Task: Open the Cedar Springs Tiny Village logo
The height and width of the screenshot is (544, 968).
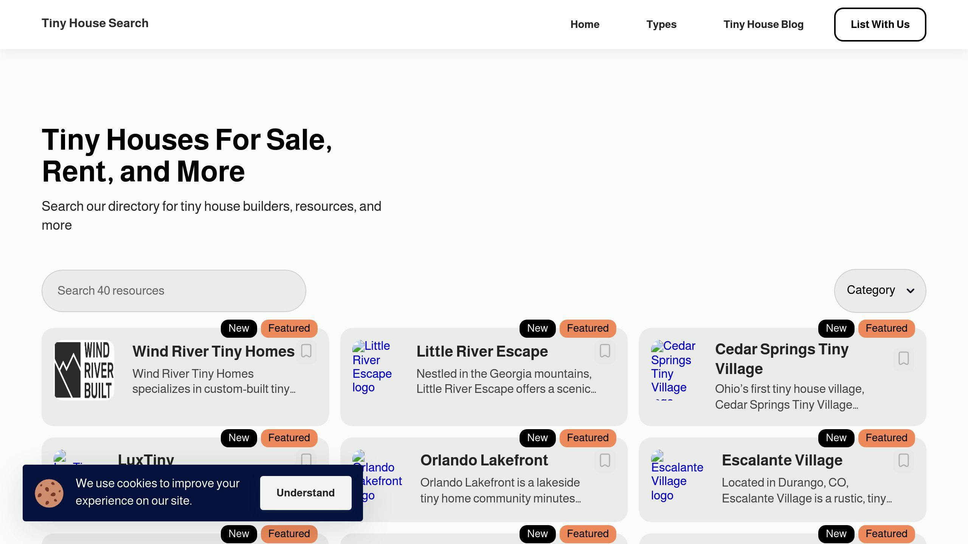Action: [x=673, y=369]
